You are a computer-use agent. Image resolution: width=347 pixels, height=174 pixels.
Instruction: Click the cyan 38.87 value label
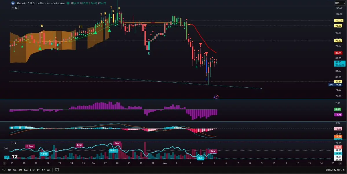(339, 153)
